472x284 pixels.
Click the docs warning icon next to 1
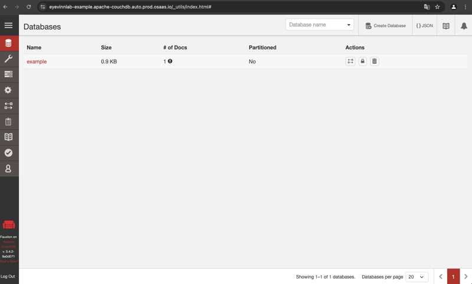(170, 61)
